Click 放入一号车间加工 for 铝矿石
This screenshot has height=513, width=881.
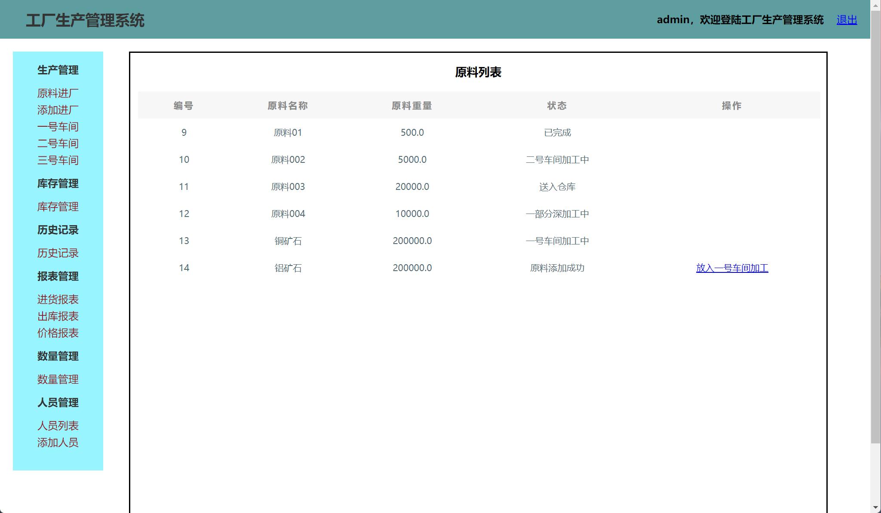(x=732, y=268)
